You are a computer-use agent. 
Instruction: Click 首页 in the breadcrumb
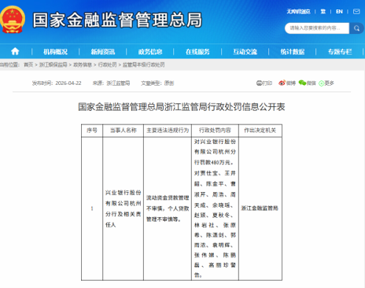[x=28, y=65]
